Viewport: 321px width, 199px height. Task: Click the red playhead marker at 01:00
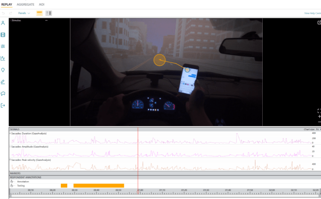point(138,190)
